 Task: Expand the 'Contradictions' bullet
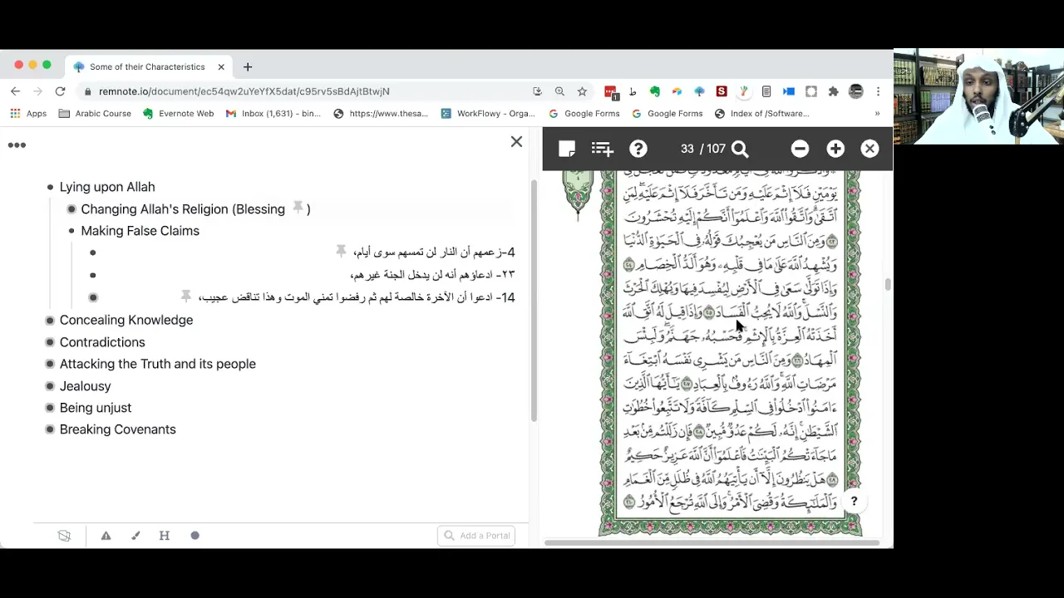[x=50, y=342]
